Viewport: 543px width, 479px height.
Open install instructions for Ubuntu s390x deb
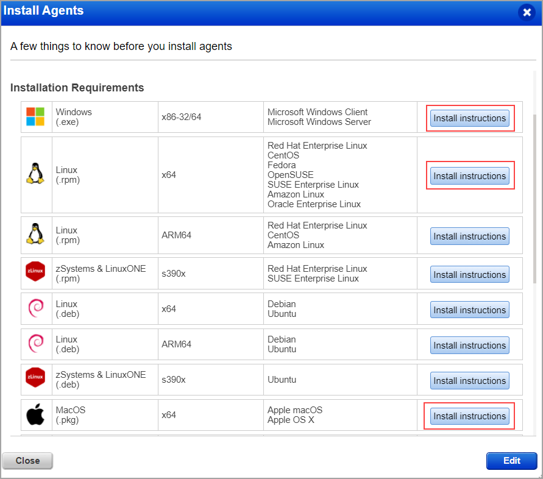[x=469, y=380]
